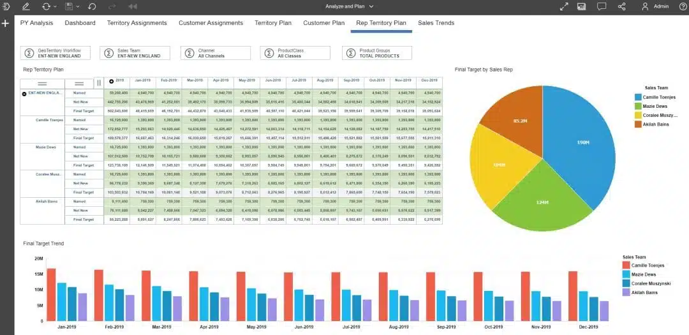The height and width of the screenshot is (335, 689).
Task: Open the Territory Assignments tab
Action: click(x=137, y=23)
